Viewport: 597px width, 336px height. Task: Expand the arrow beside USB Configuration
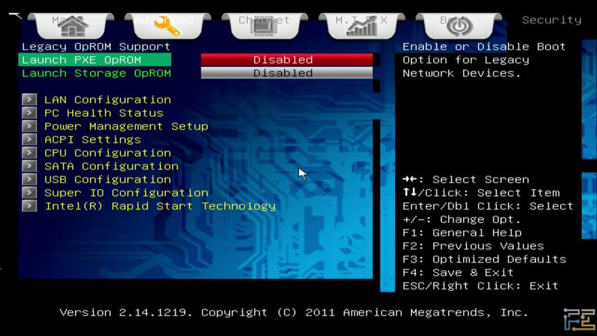(x=29, y=179)
